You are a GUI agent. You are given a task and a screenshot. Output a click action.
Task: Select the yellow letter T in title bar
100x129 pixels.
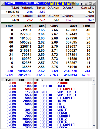(x=56, y=4)
